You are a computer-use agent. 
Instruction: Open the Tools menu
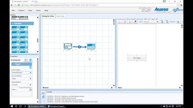pos(38,10)
